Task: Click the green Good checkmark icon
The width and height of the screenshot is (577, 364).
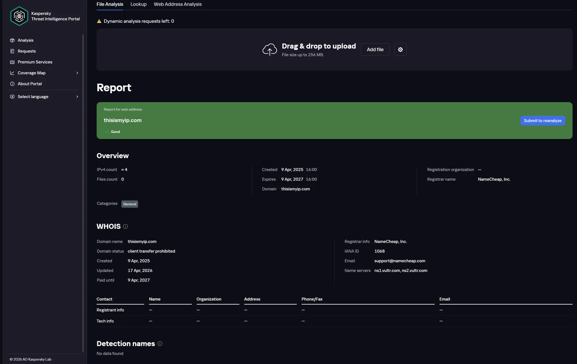Action: point(106,132)
